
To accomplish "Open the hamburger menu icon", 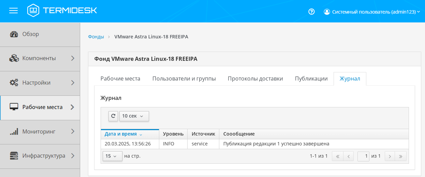I will (x=13, y=11).
